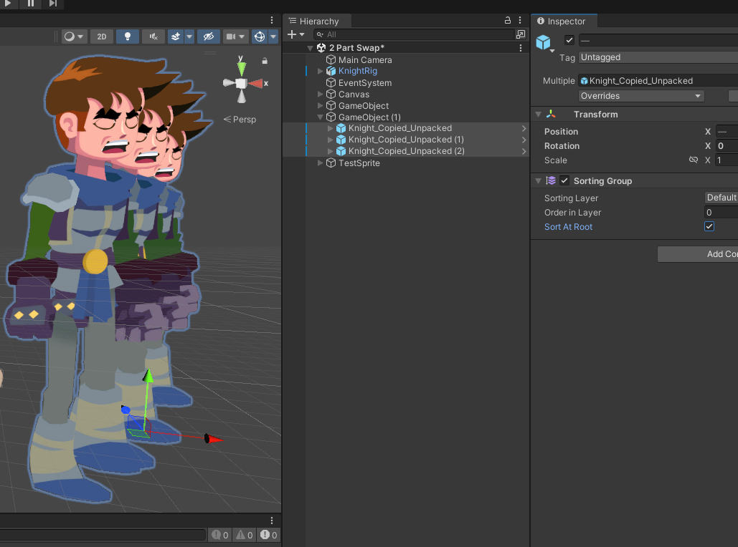Screen dimensions: 738x547
Task: Collapse the Sorting Group component
Action: tap(538, 181)
